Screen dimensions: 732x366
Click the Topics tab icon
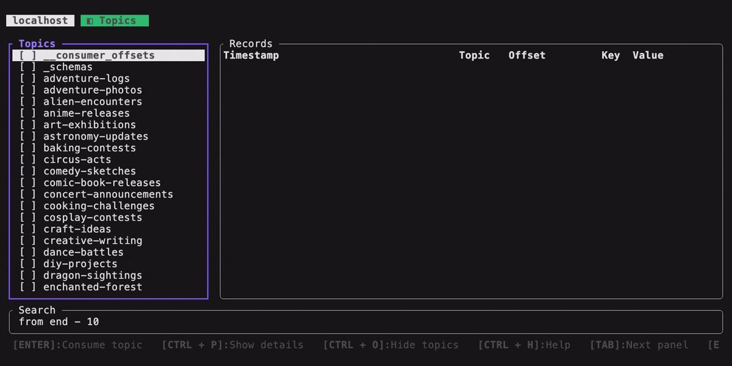point(90,21)
